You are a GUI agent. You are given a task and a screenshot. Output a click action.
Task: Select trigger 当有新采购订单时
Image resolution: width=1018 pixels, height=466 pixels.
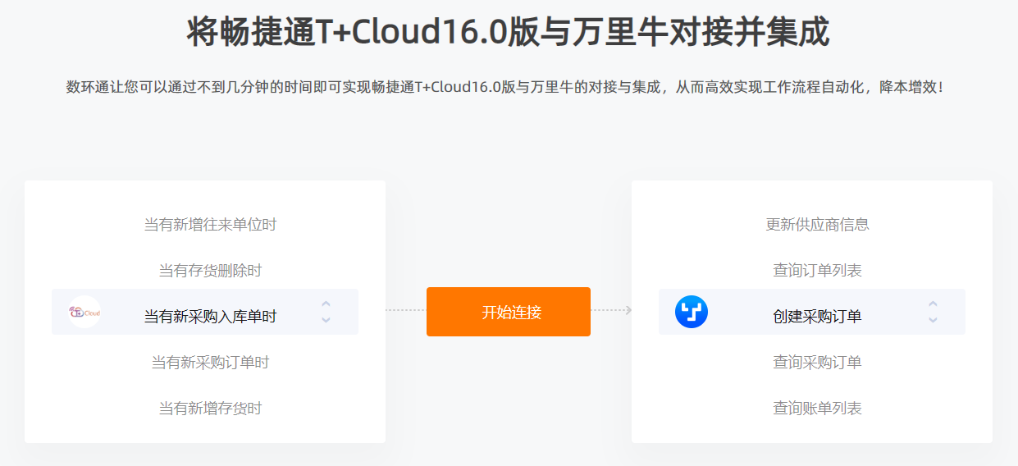coord(210,362)
